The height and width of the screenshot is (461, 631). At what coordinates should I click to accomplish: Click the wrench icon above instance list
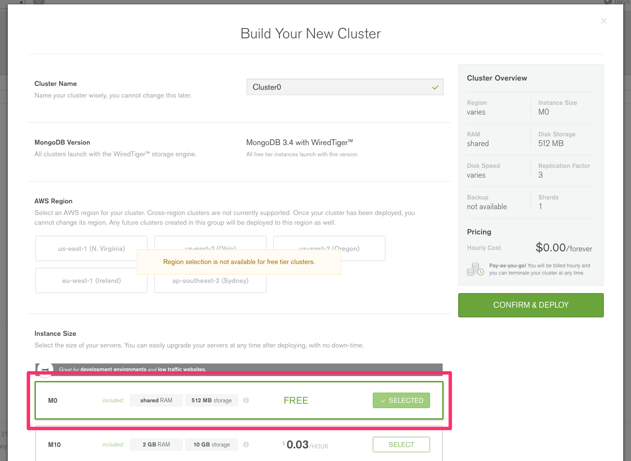point(45,370)
